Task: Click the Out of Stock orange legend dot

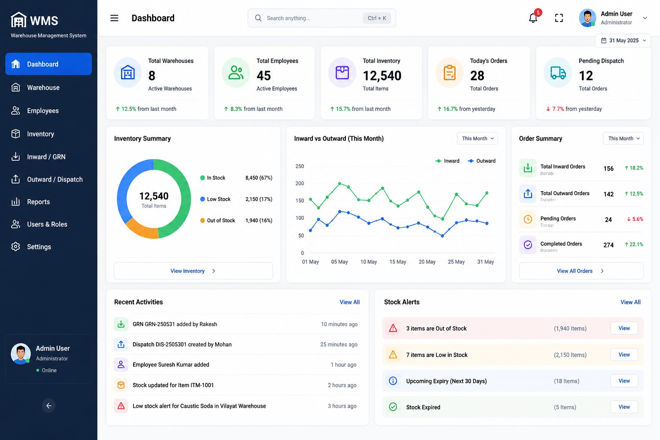Action: 202,220
